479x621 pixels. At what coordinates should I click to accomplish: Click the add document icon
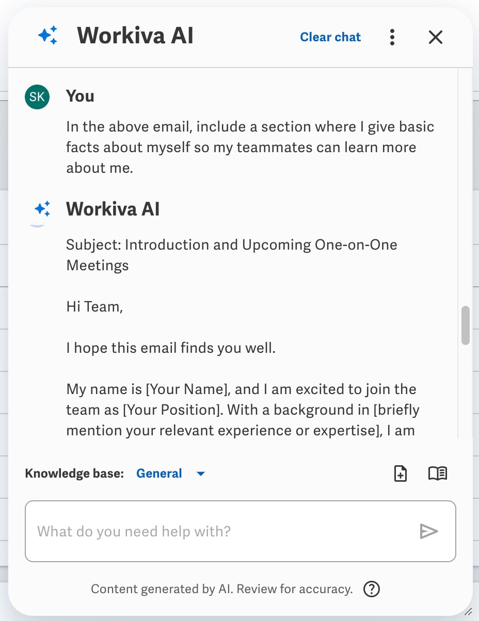[x=401, y=473]
